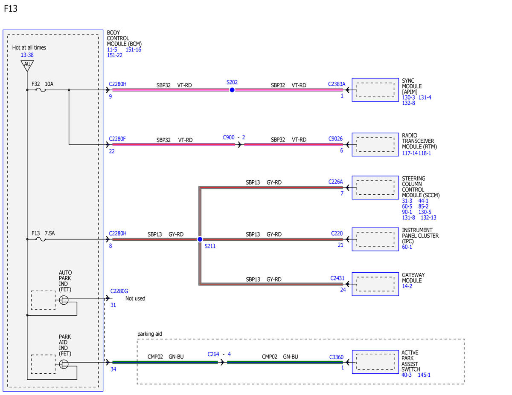Click the Instrument Panel Cluster component box
The width and height of the screenshot is (512, 395).
[x=375, y=239]
